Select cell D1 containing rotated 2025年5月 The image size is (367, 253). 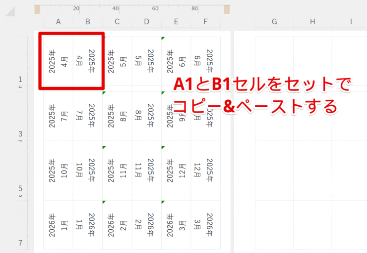point(147,61)
